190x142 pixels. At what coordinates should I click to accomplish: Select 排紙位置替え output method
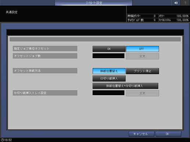109,71
